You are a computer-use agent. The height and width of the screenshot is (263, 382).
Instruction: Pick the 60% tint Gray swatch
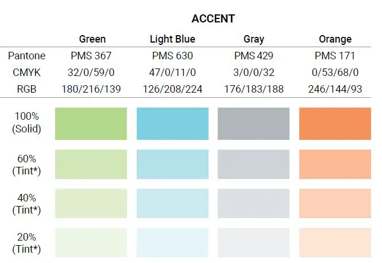click(254, 163)
